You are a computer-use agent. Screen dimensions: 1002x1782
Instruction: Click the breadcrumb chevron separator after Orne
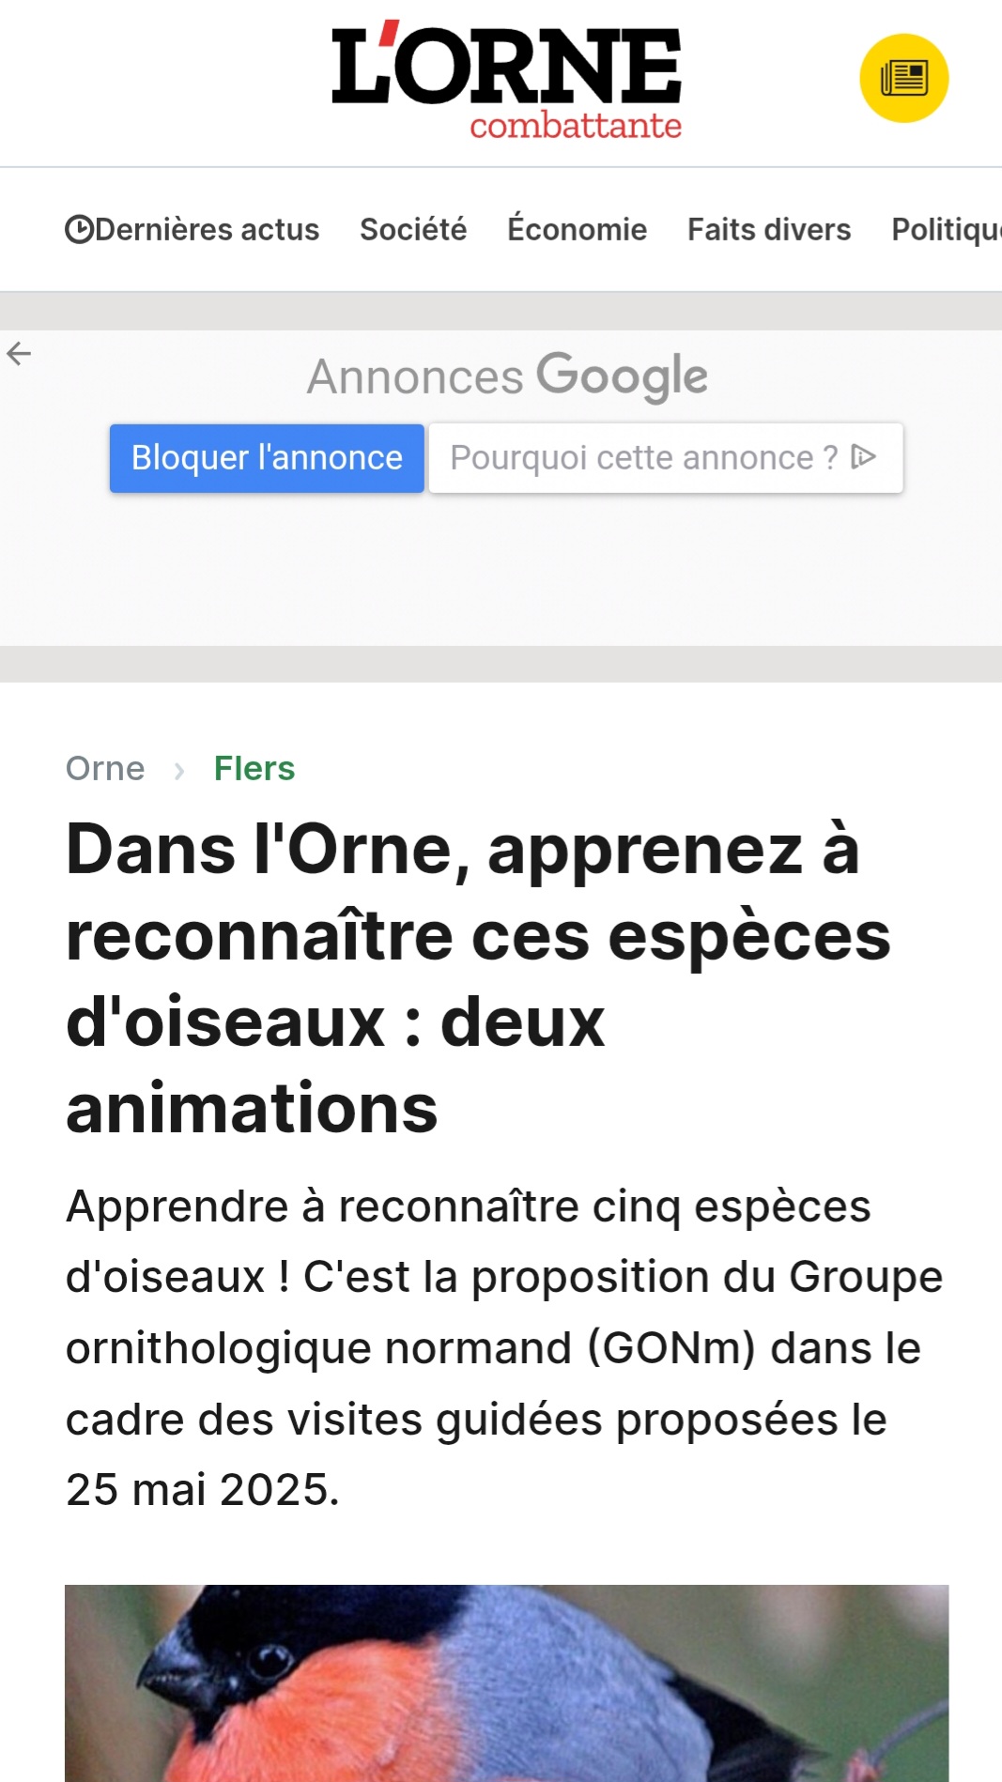pos(179,771)
